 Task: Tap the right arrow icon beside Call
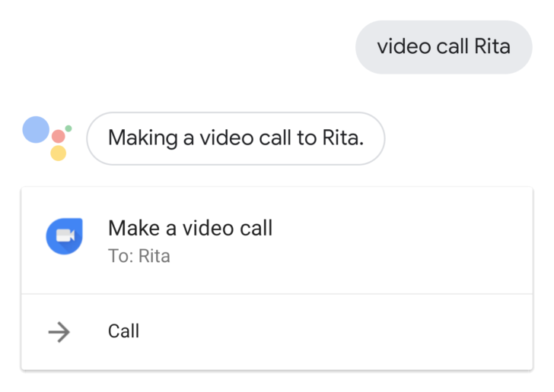pyautogui.click(x=59, y=332)
